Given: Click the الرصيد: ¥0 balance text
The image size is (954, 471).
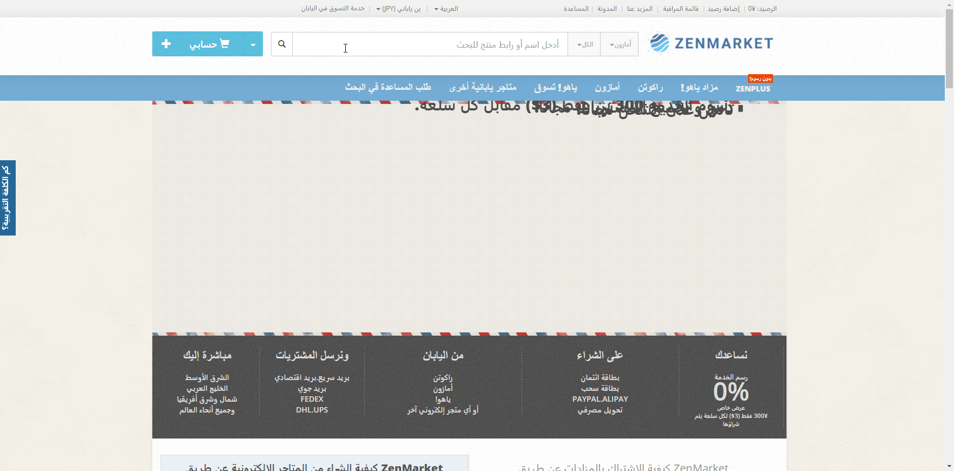Looking at the screenshot, I should click(x=762, y=9).
